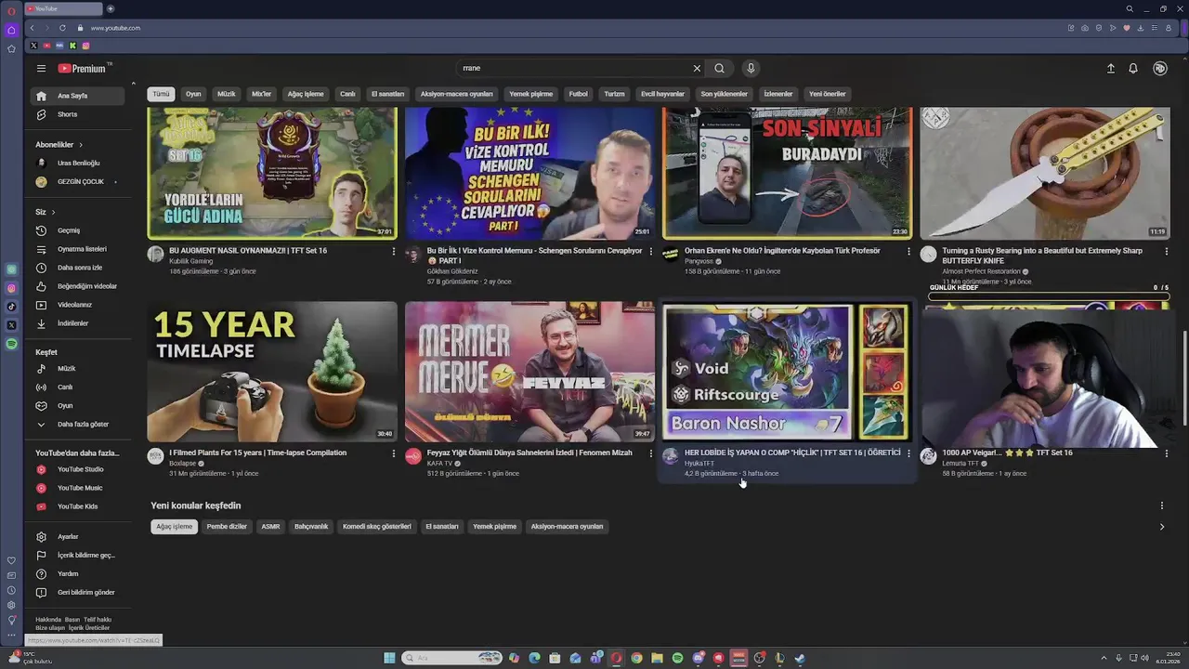Open İçerik bildirme geçmişi

[76, 556]
